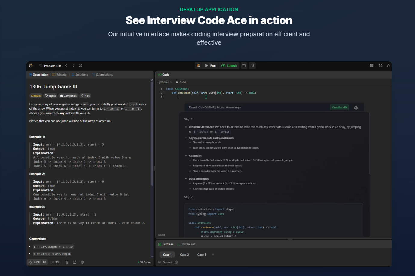Expand the Companies tag
Viewport: 415px width, 276px height.
click(68, 96)
